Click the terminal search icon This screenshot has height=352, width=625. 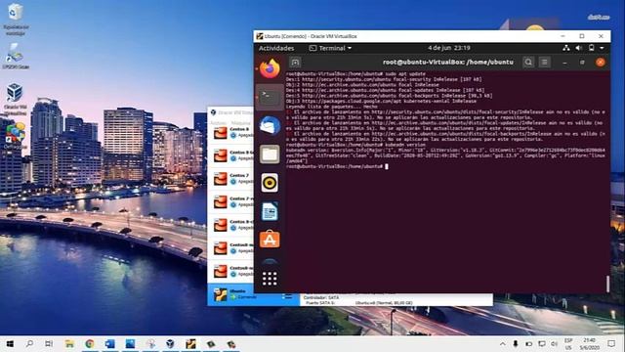coord(528,63)
